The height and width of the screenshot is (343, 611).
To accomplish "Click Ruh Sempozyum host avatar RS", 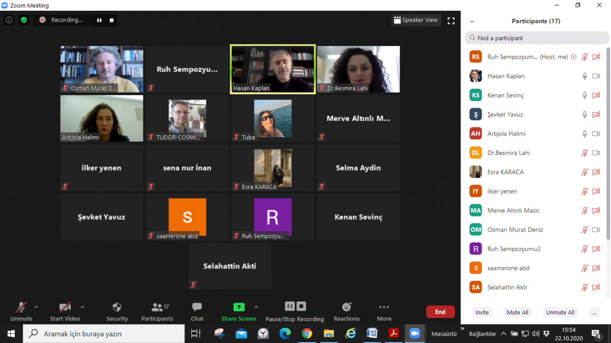I will click(476, 57).
